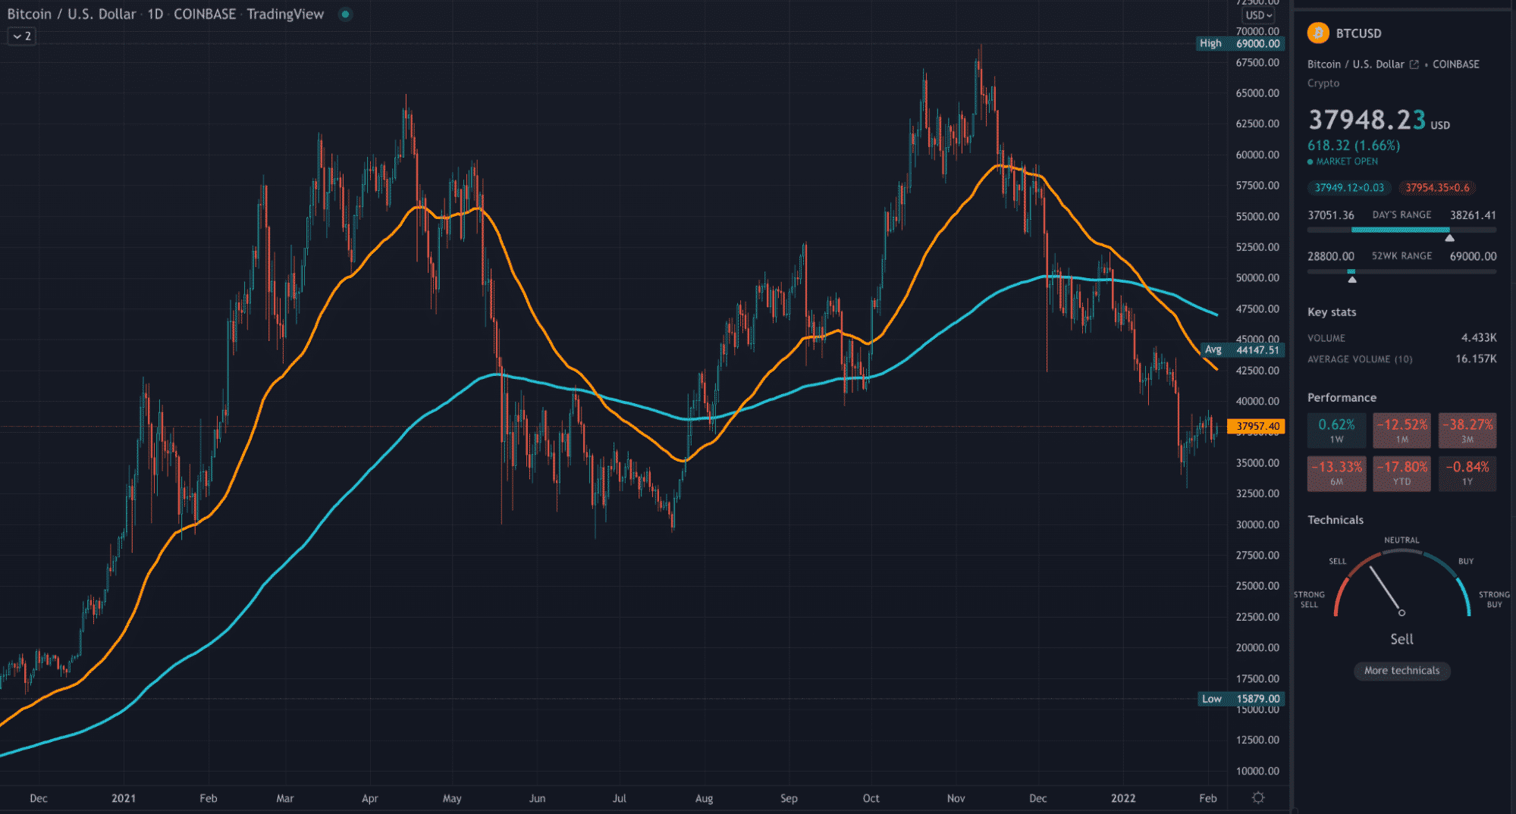Select the 6M performance tile -13.33%

(1336, 473)
